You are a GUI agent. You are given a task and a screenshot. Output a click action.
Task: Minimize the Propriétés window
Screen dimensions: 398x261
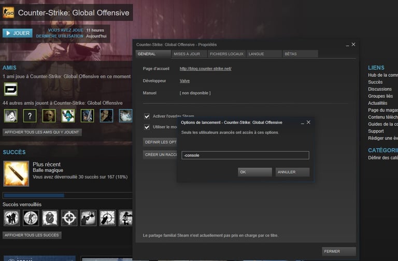tap(347, 45)
